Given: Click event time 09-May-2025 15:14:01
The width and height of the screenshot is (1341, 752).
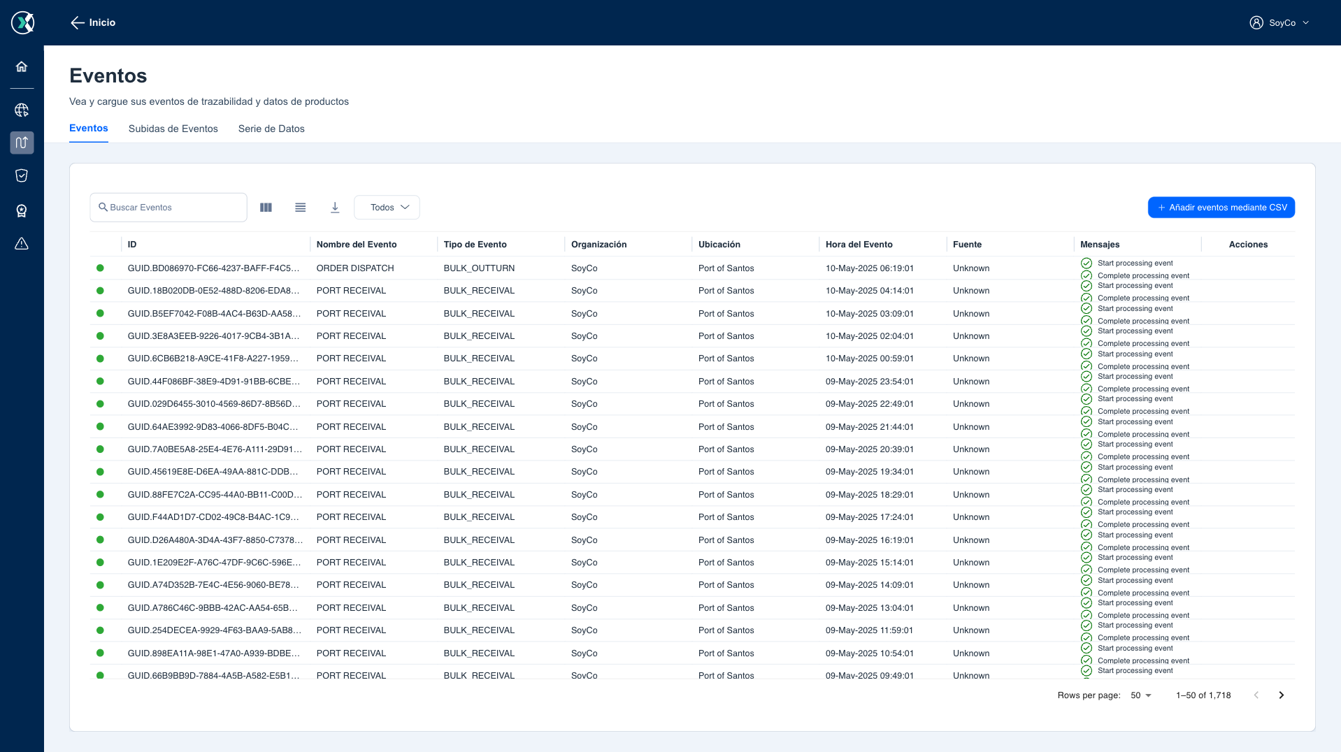Looking at the screenshot, I should (x=870, y=563).
